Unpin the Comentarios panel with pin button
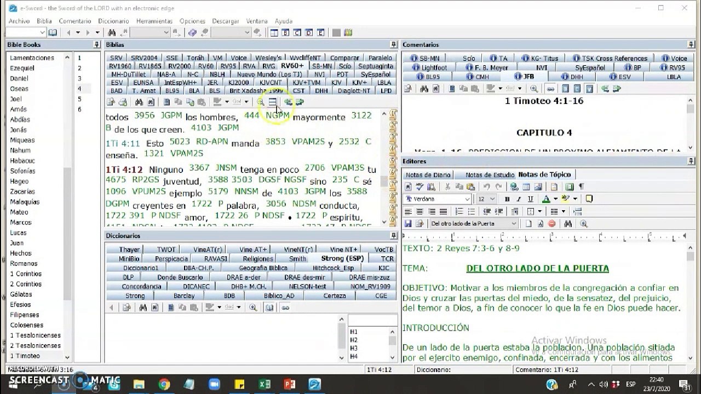The width and height of the screenshot is (701, 394). [x=691, y=45]
